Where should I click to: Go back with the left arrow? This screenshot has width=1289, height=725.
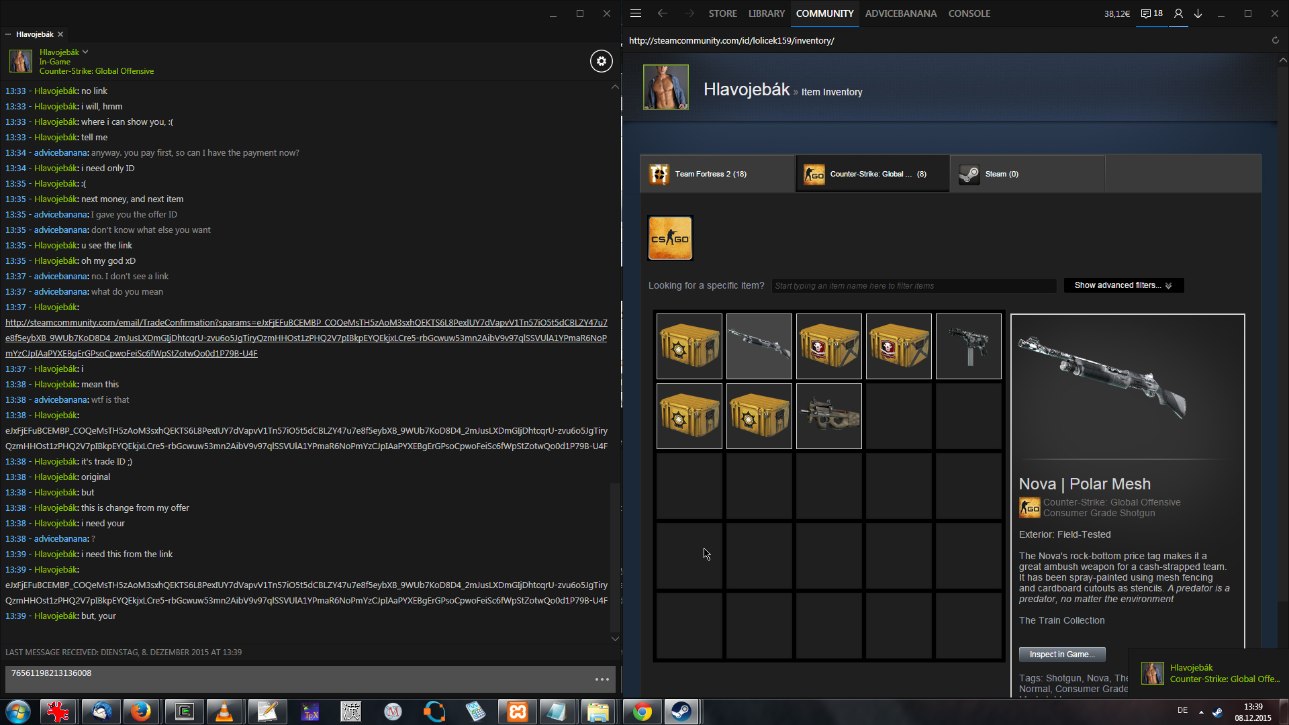[663, 13]
